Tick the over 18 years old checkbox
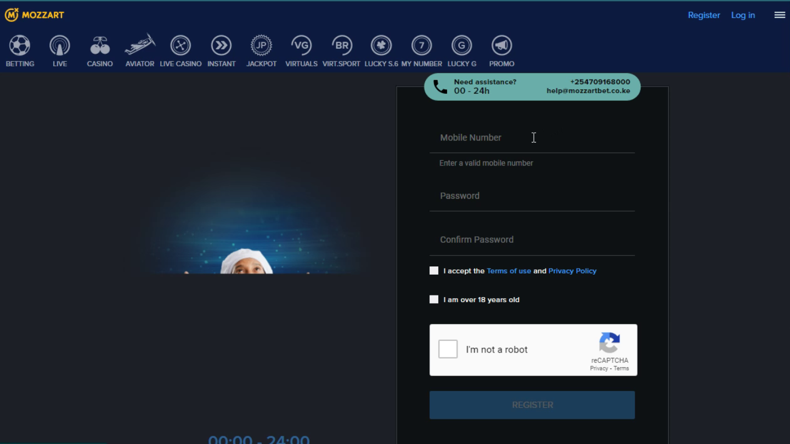 434,299
